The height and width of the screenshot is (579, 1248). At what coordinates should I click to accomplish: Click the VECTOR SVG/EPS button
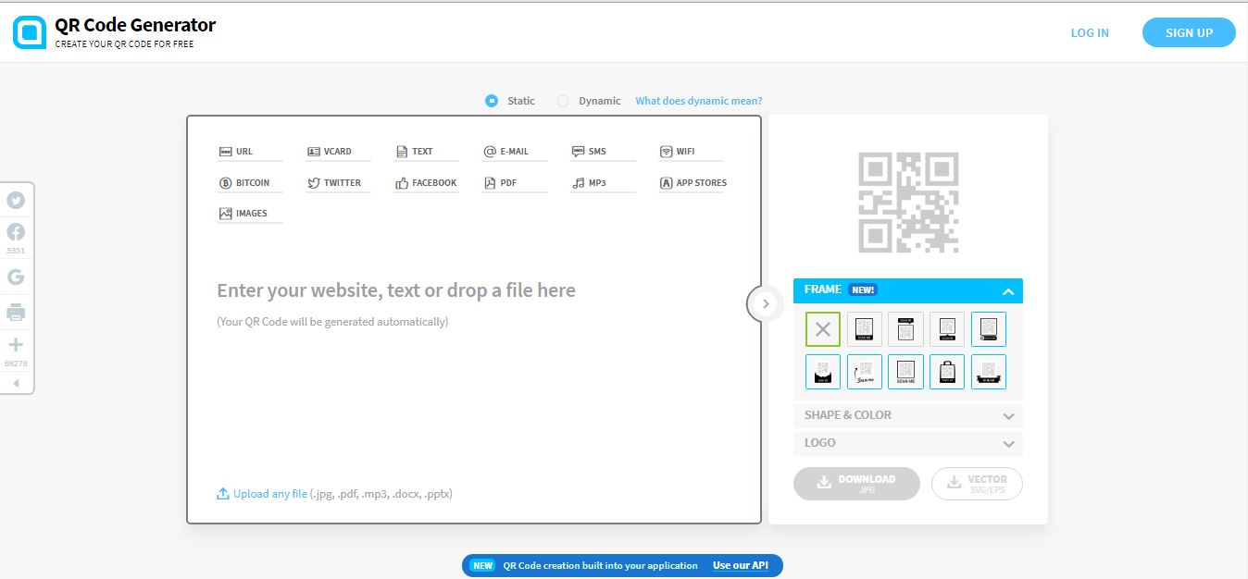[977, 484]
